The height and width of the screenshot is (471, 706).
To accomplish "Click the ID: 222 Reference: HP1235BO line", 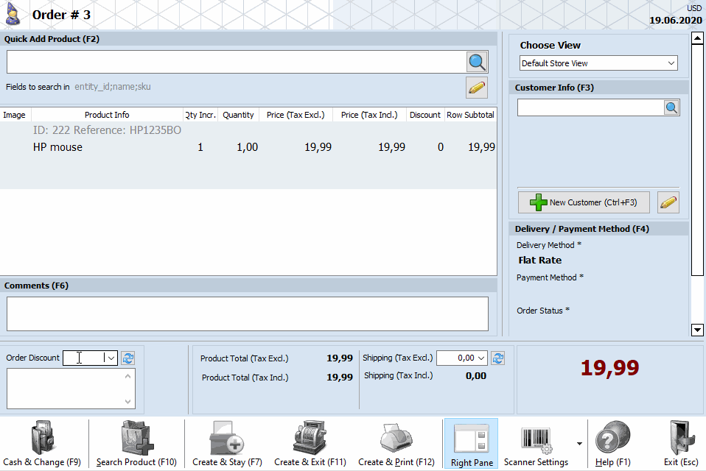I will tap(107, 130).
